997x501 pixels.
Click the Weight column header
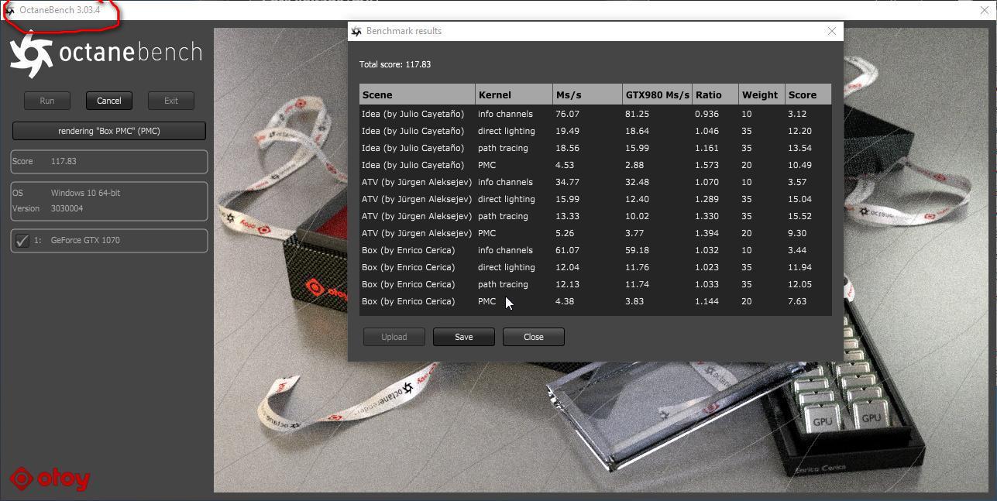[x=762, y=94]
